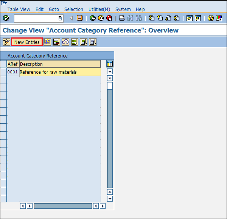Click the window system menu icon
The height and width of the screenshot is (219, 227).
pos(4,3)
